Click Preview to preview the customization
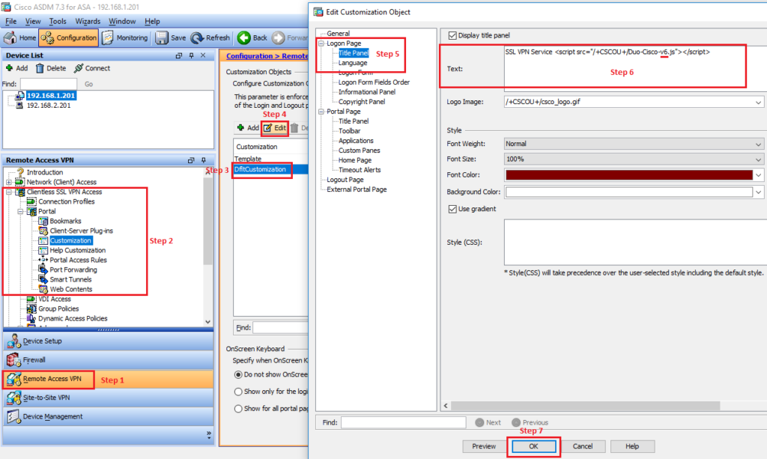This screenshot has height=459, width=767. pyautogui.click(x=483, y=446)
